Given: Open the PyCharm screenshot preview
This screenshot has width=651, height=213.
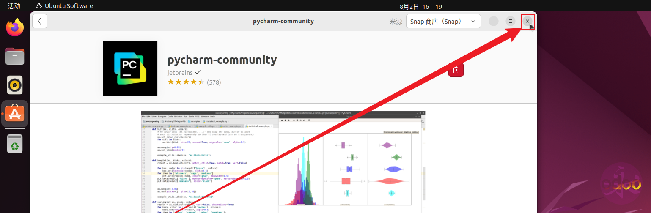Looking at the screenshot, I should pyautogui.click(x=283, y=162).
